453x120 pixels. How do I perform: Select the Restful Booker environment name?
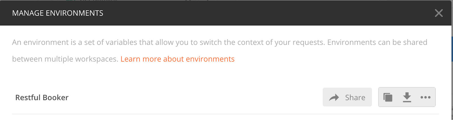[42, 98]
